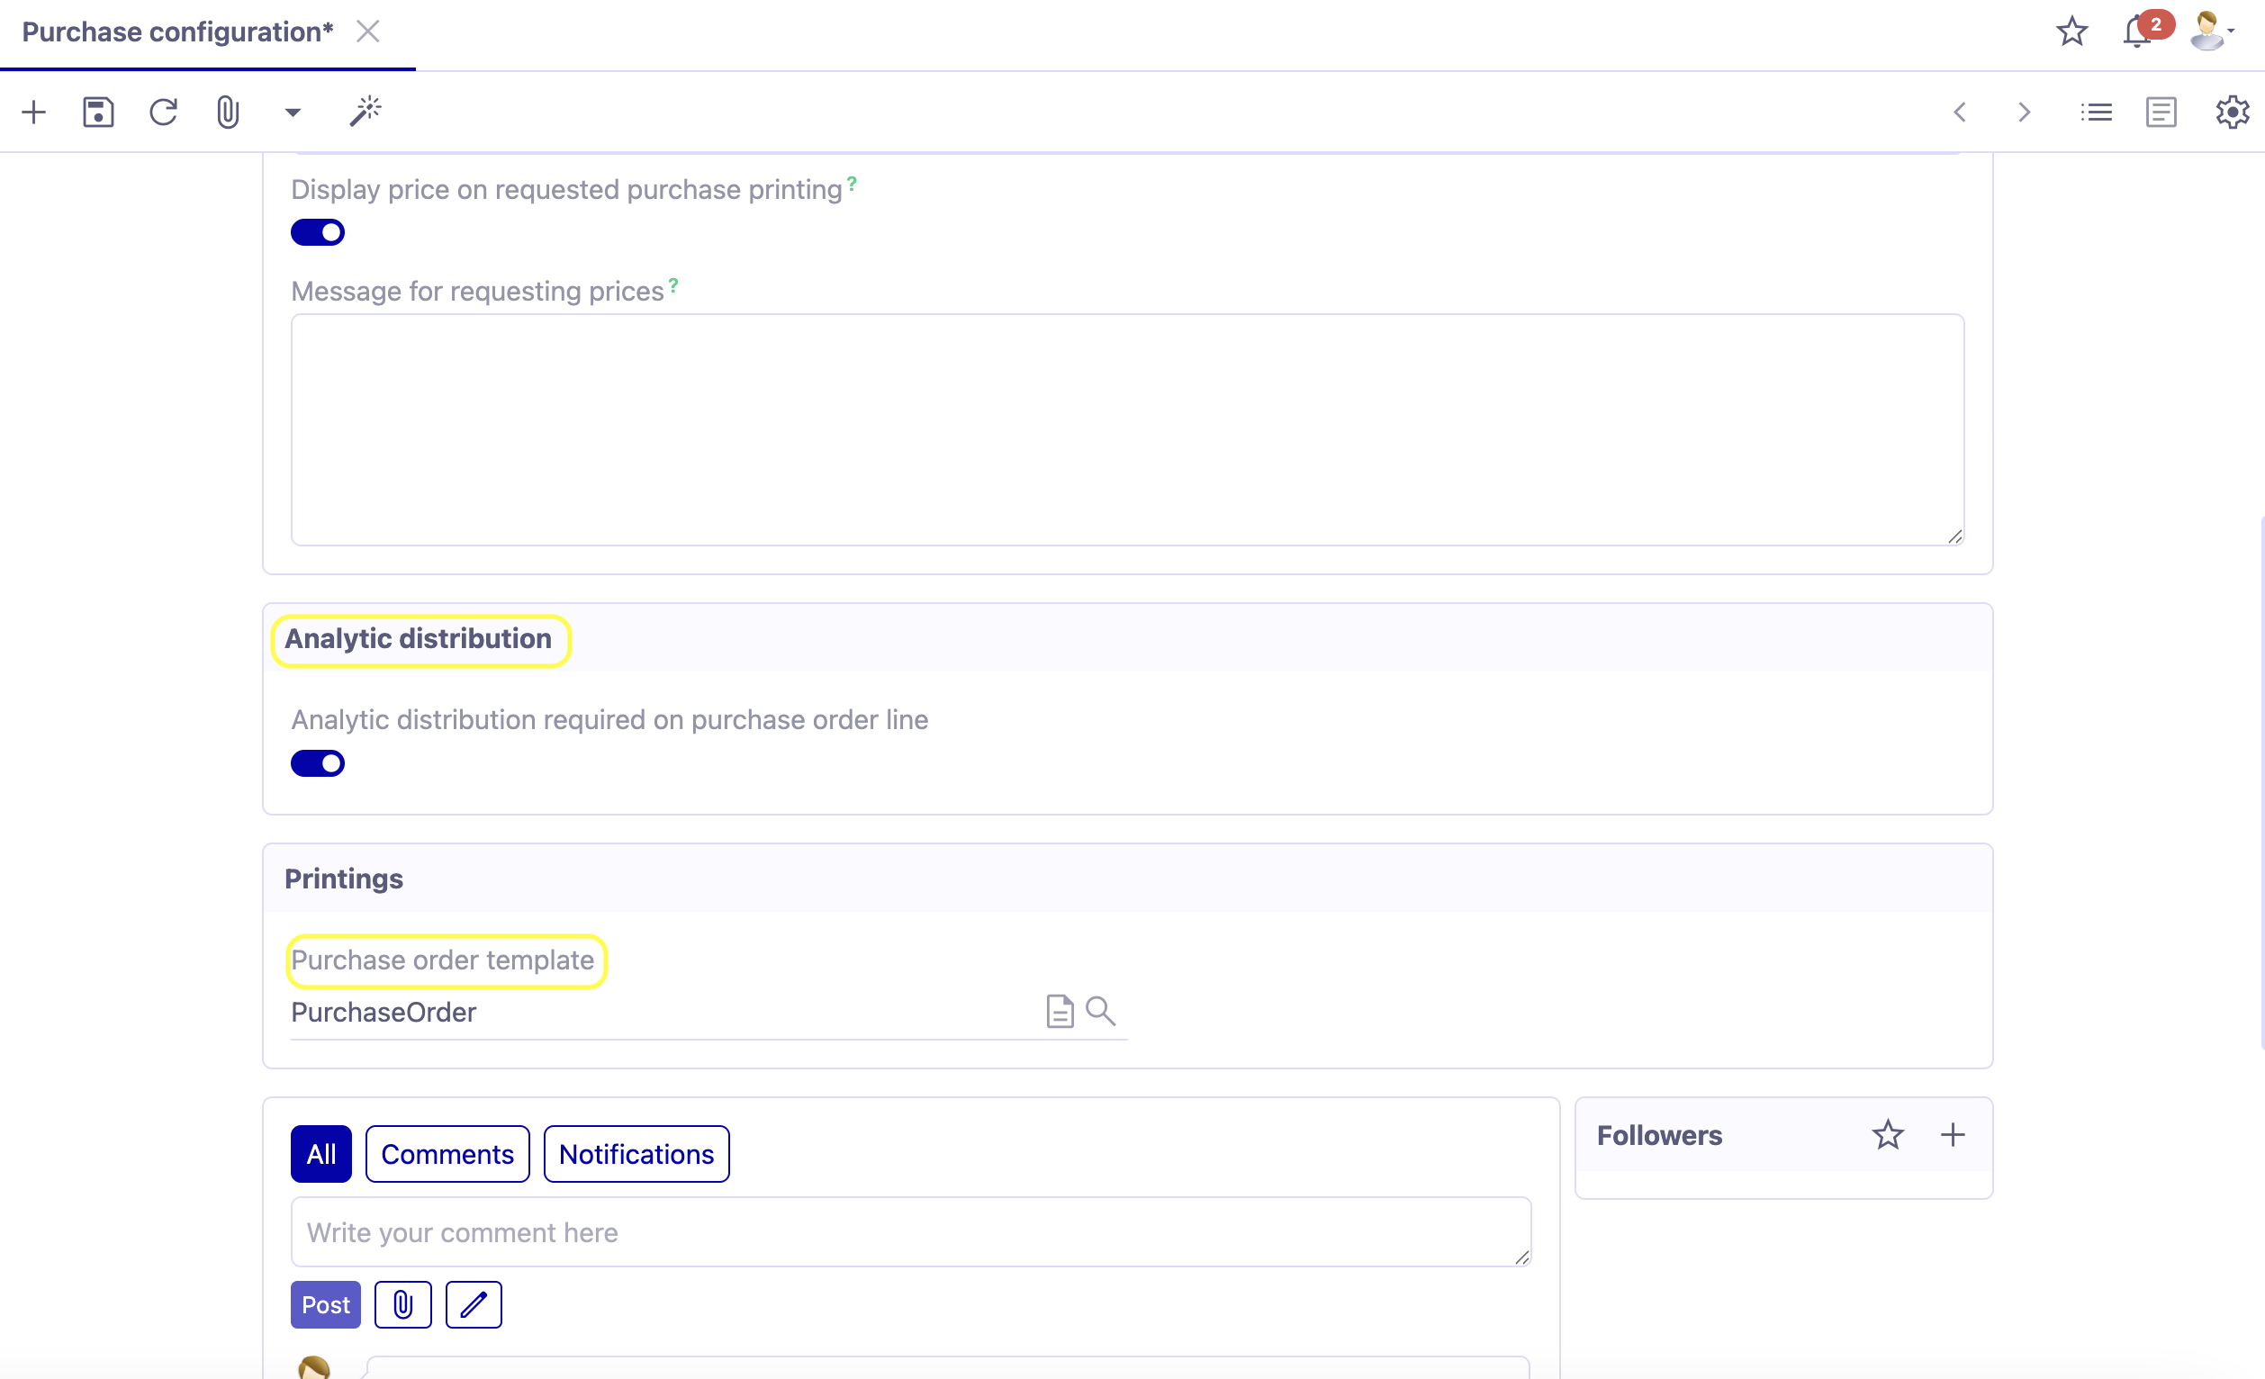Open the PurchaseOrder template preview document icon
The width and height of the screenshot is (2265, 1379).
coord(1060,1011)
